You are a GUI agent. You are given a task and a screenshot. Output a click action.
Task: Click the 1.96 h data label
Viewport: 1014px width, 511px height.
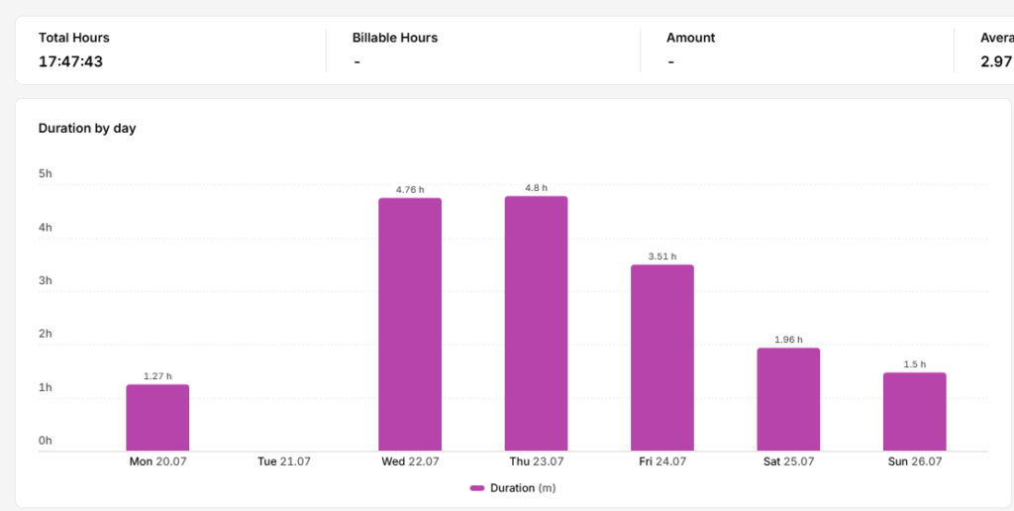pos(788,340)
